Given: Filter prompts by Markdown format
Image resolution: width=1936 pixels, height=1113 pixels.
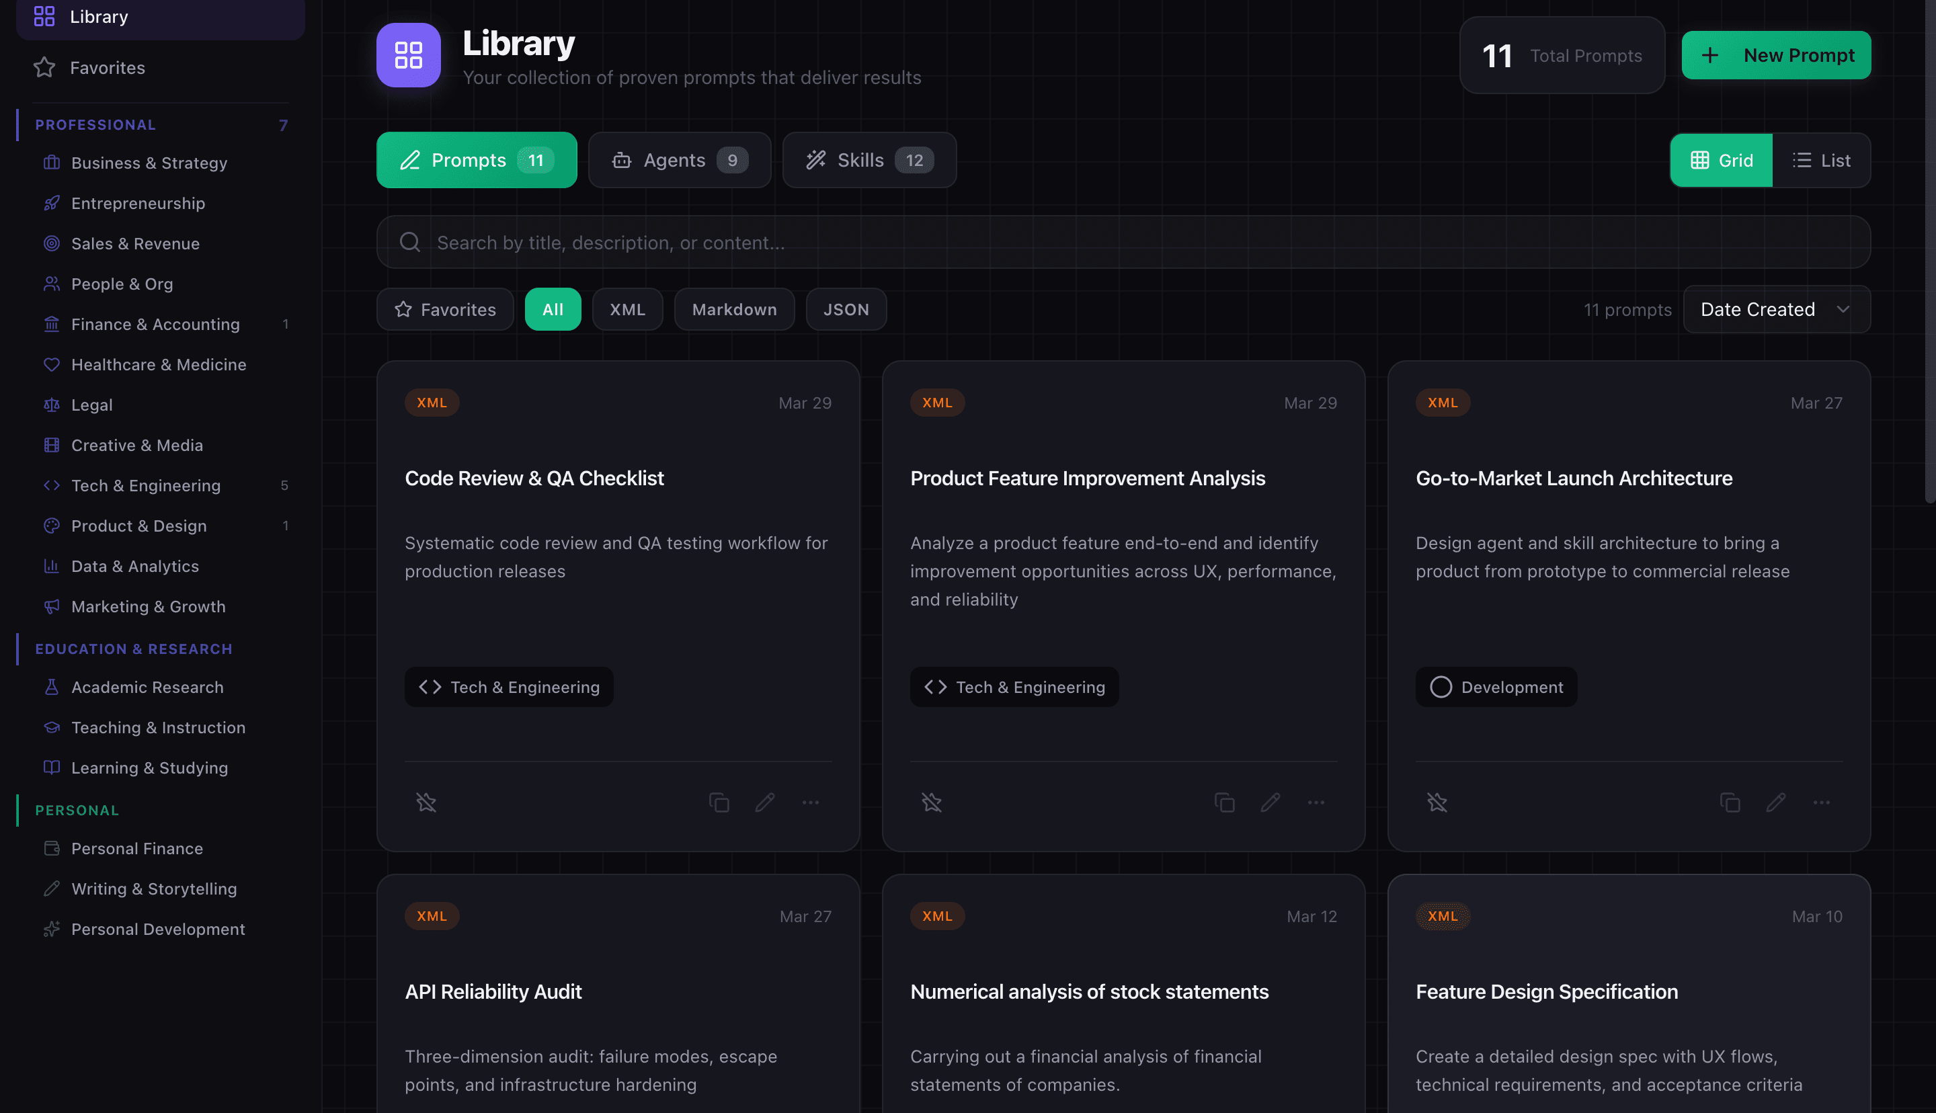Looking at the screenshot, I should point(734,308).
